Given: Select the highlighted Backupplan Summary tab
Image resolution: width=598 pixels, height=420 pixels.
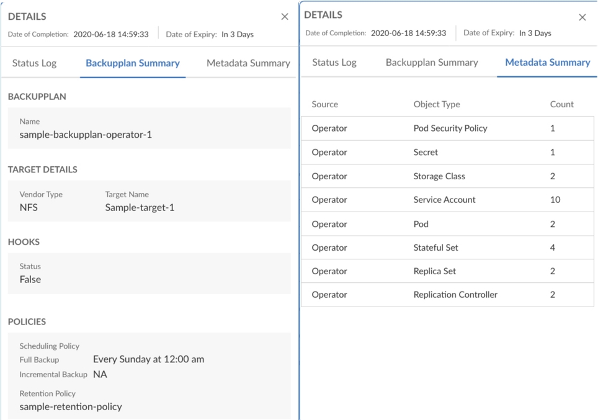Looking at the screenshot, I should point(133,63).
